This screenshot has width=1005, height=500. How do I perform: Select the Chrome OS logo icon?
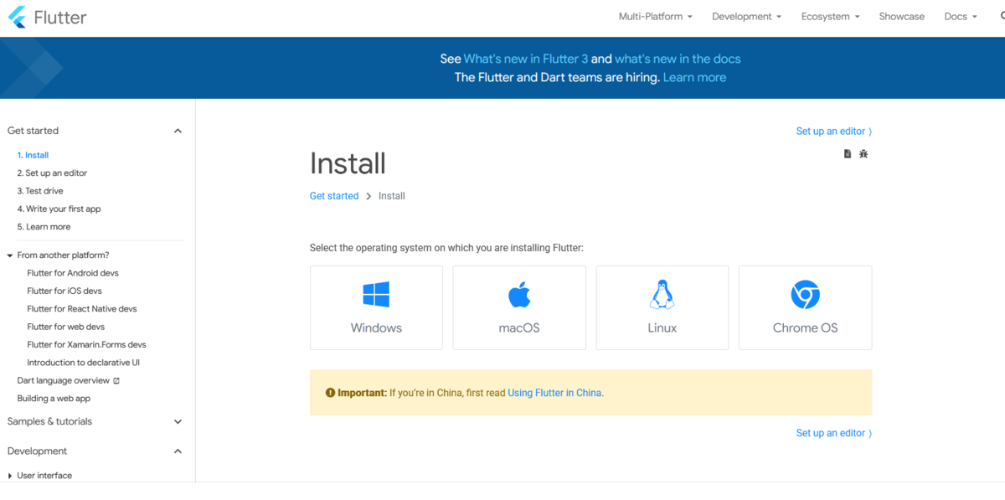tap(806, 295)
